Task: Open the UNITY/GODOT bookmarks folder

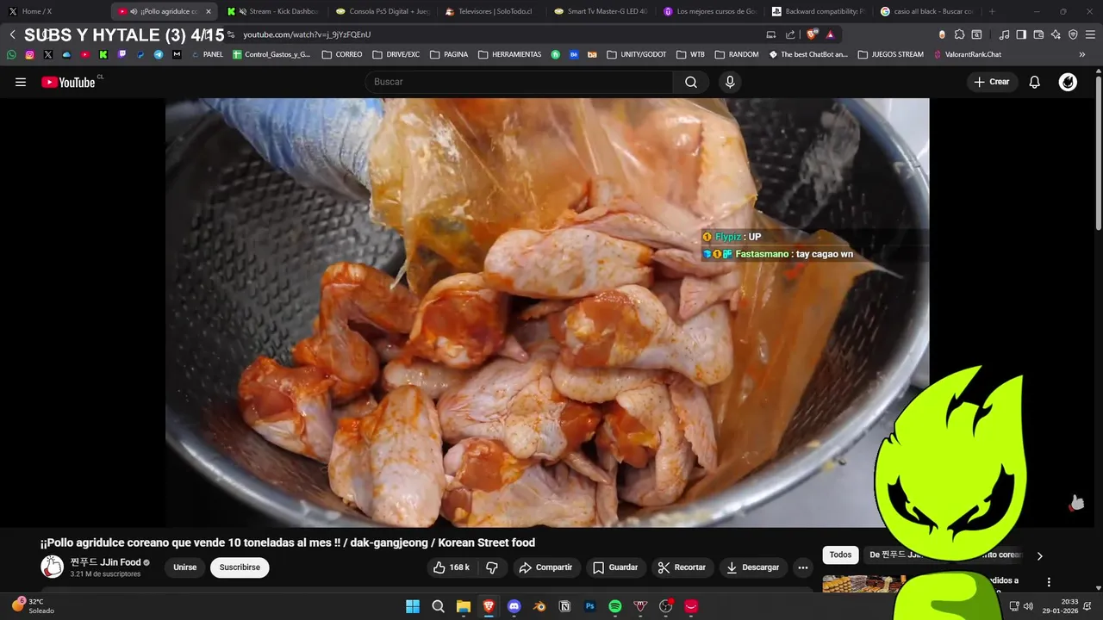Action: (x=637, y=54)
